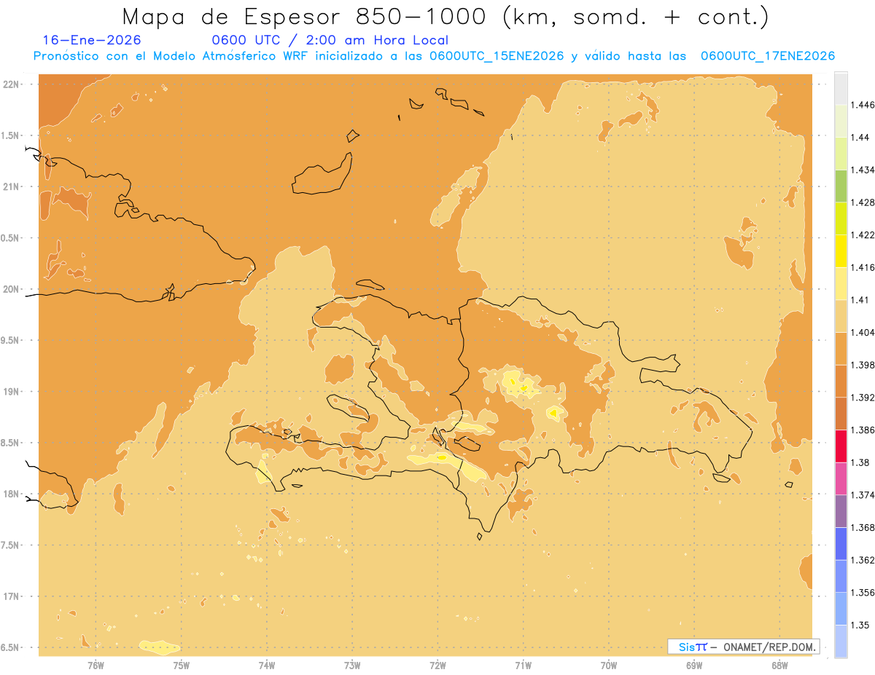Viewport: 875px width, 675px height.
Task: Click the colorbar value "1.428"
Action: point(863,202)
